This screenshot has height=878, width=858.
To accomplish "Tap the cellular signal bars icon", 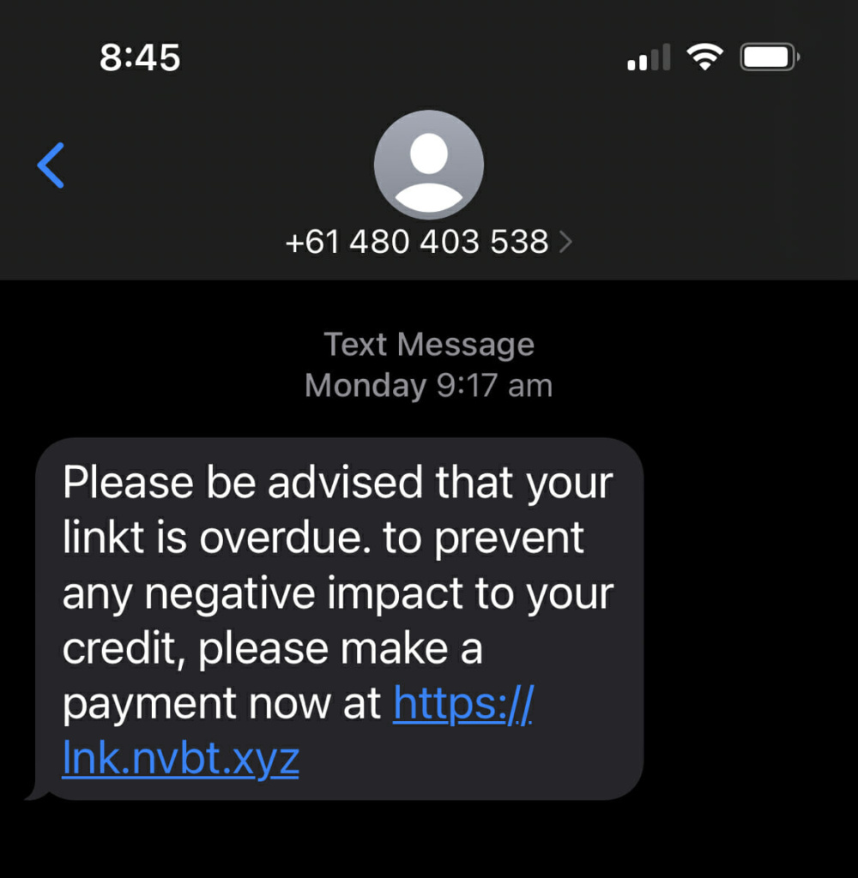I will (649, 57).
